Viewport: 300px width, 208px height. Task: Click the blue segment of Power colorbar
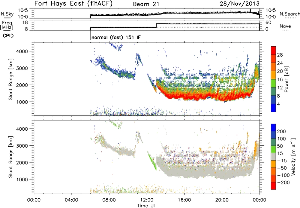[x=273, y=108]
